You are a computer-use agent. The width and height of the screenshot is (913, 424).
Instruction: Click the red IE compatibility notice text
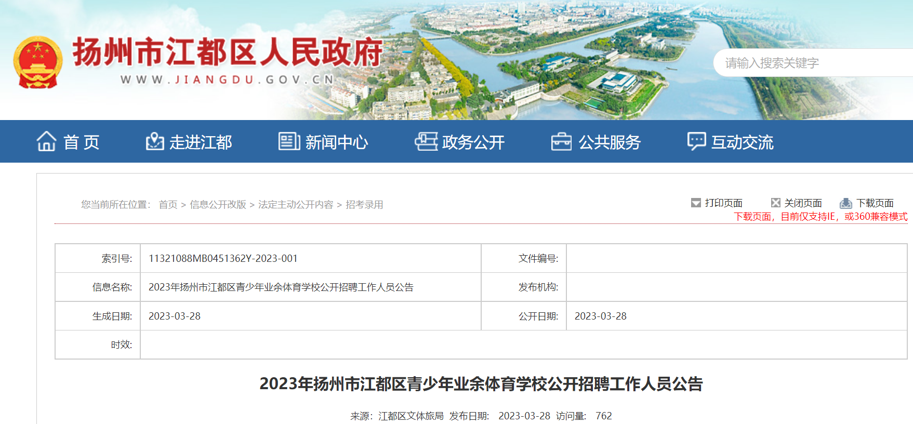(821, 217)
